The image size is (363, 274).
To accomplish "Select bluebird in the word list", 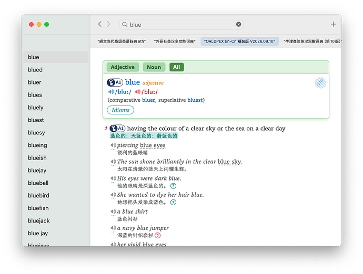I will [56, 195].
